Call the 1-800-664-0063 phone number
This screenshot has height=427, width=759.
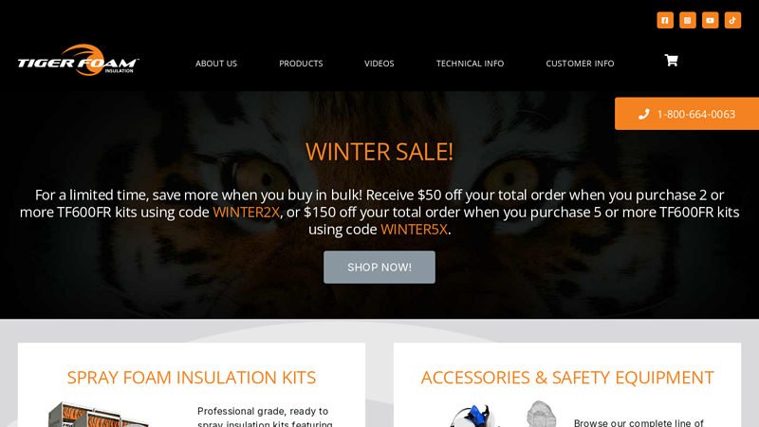coord(696,114)
